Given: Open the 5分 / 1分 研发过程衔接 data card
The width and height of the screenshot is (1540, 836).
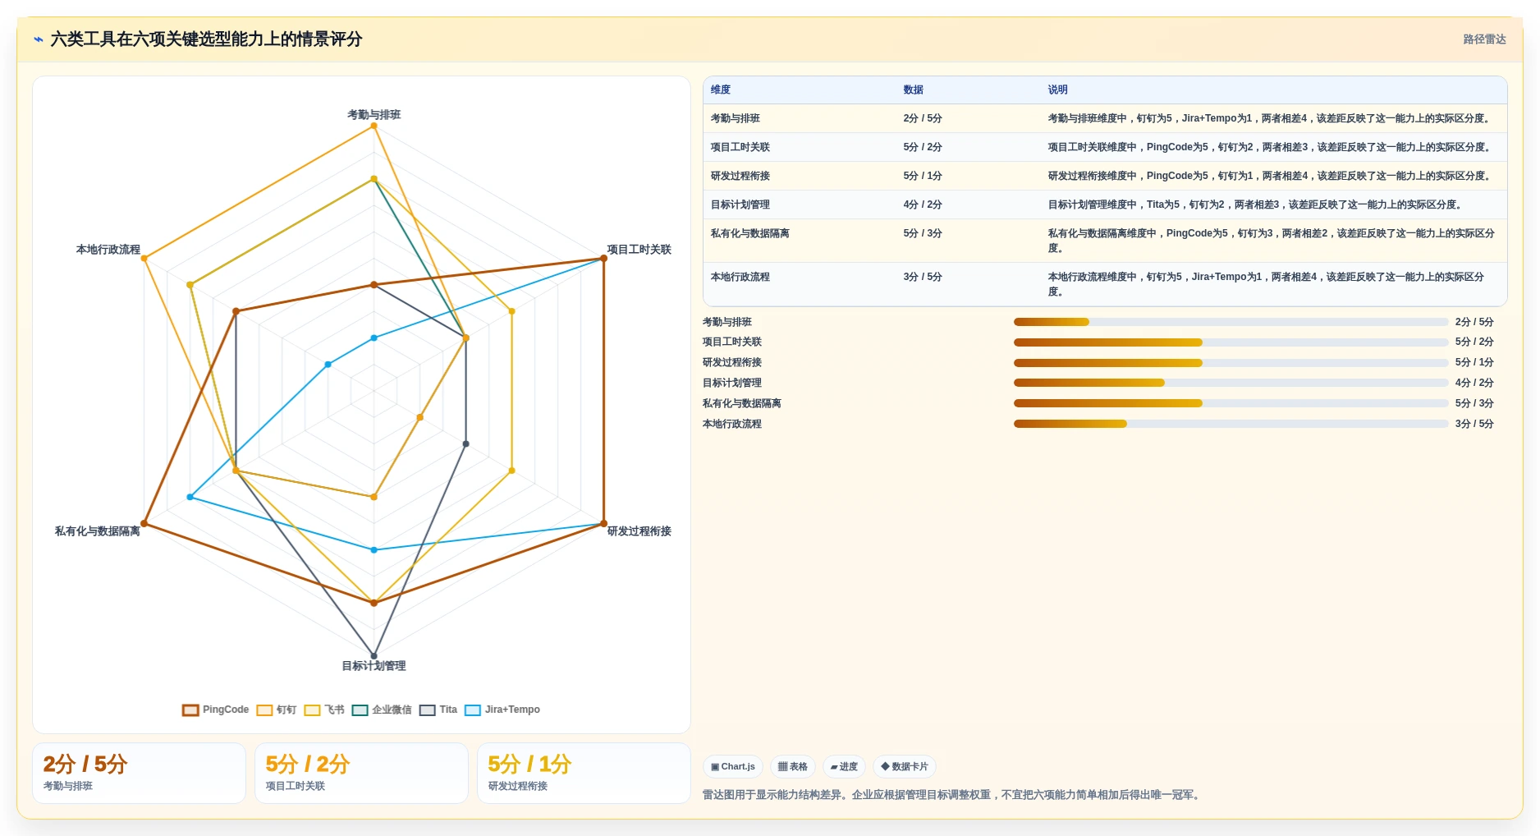Looking at the screenshot, I should tap(584, 773).
